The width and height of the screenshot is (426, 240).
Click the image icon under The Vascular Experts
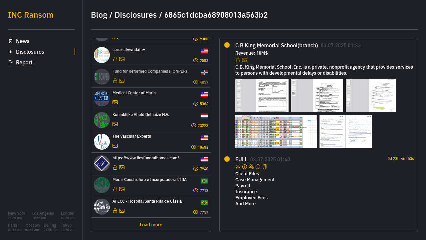[x=115, y=146]
